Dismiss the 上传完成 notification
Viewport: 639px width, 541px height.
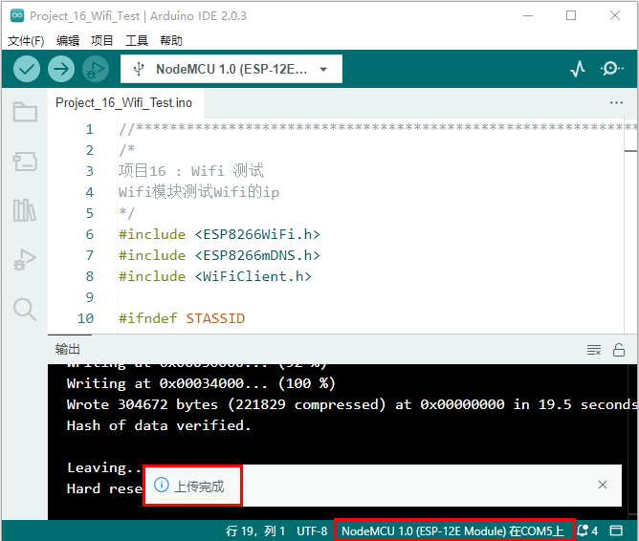[x=603, y=485]
